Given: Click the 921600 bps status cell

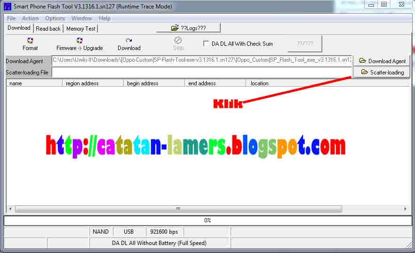Looking at the screenshot, I should tap(164, 232).
